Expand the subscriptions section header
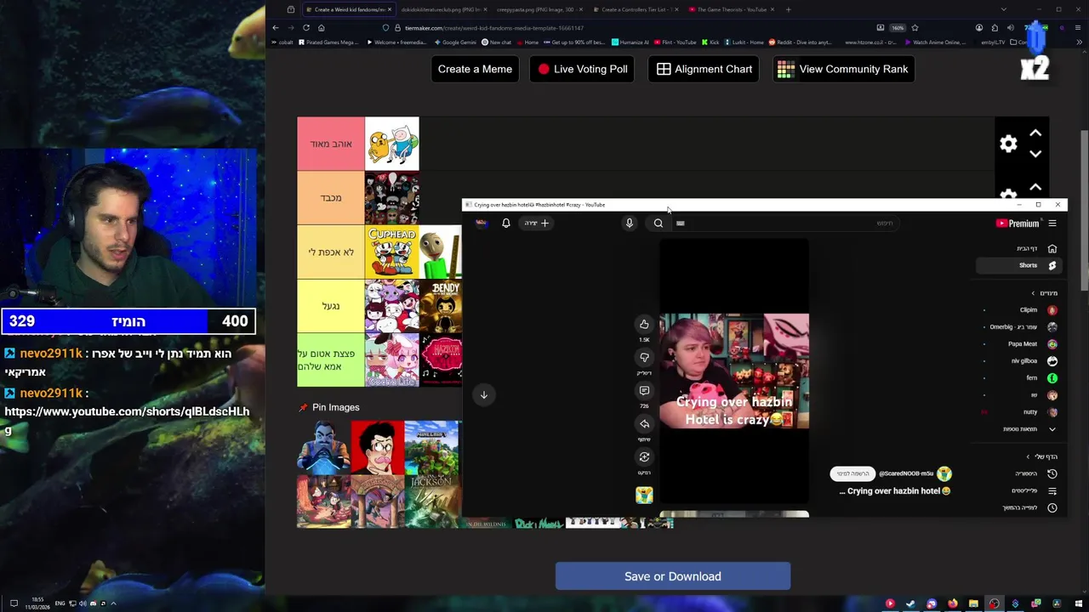 (1045, 293)
